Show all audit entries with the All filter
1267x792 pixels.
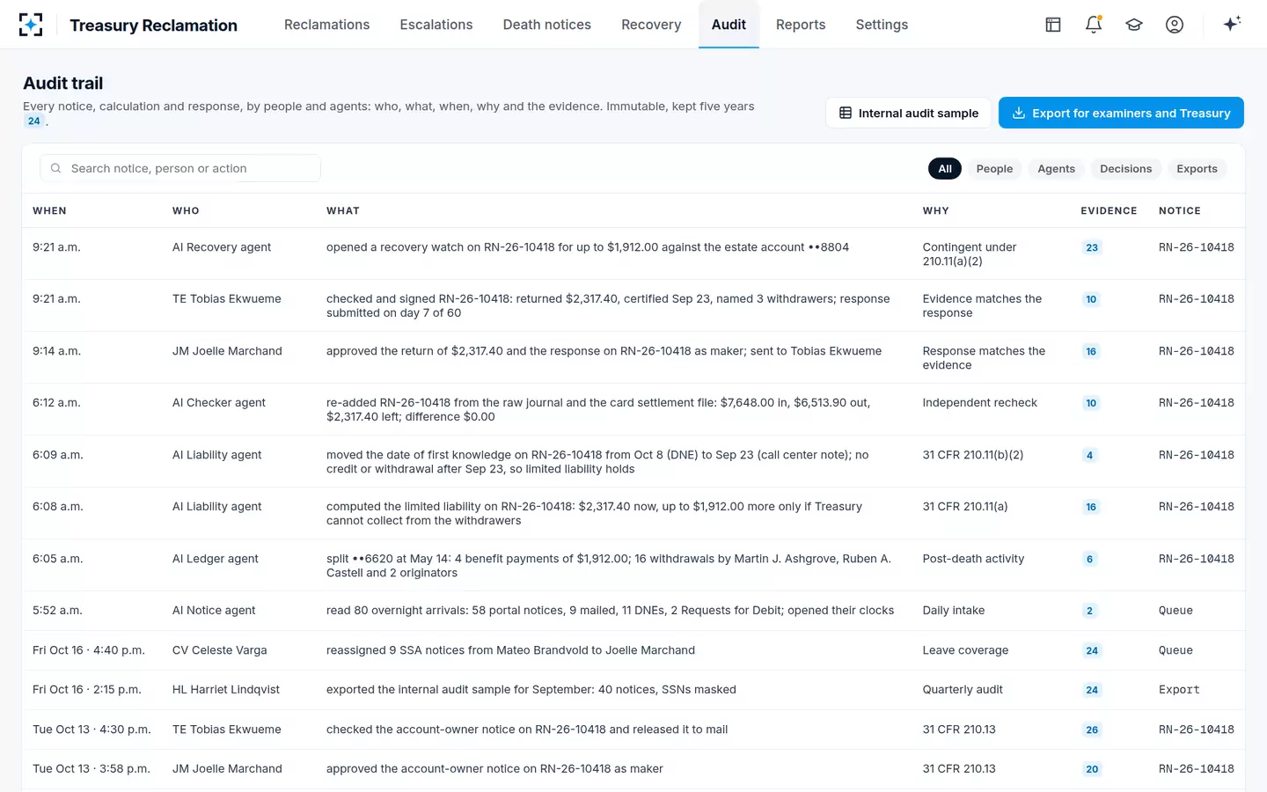[945, 169]
